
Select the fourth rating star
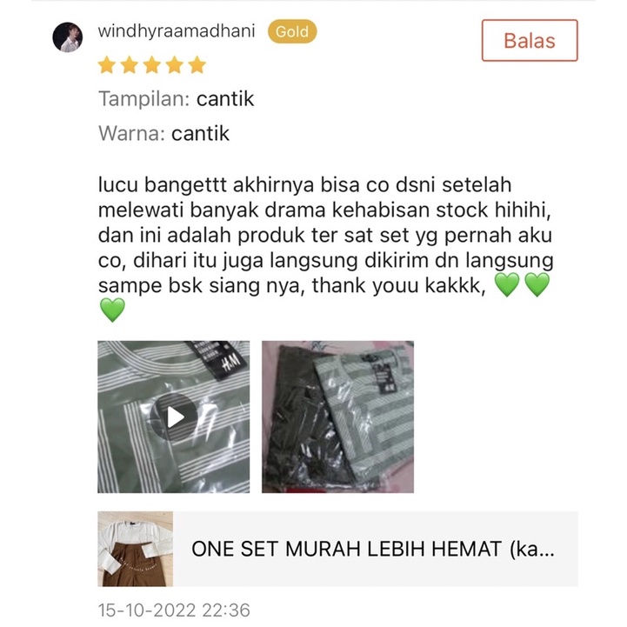(x=175, y=64)
